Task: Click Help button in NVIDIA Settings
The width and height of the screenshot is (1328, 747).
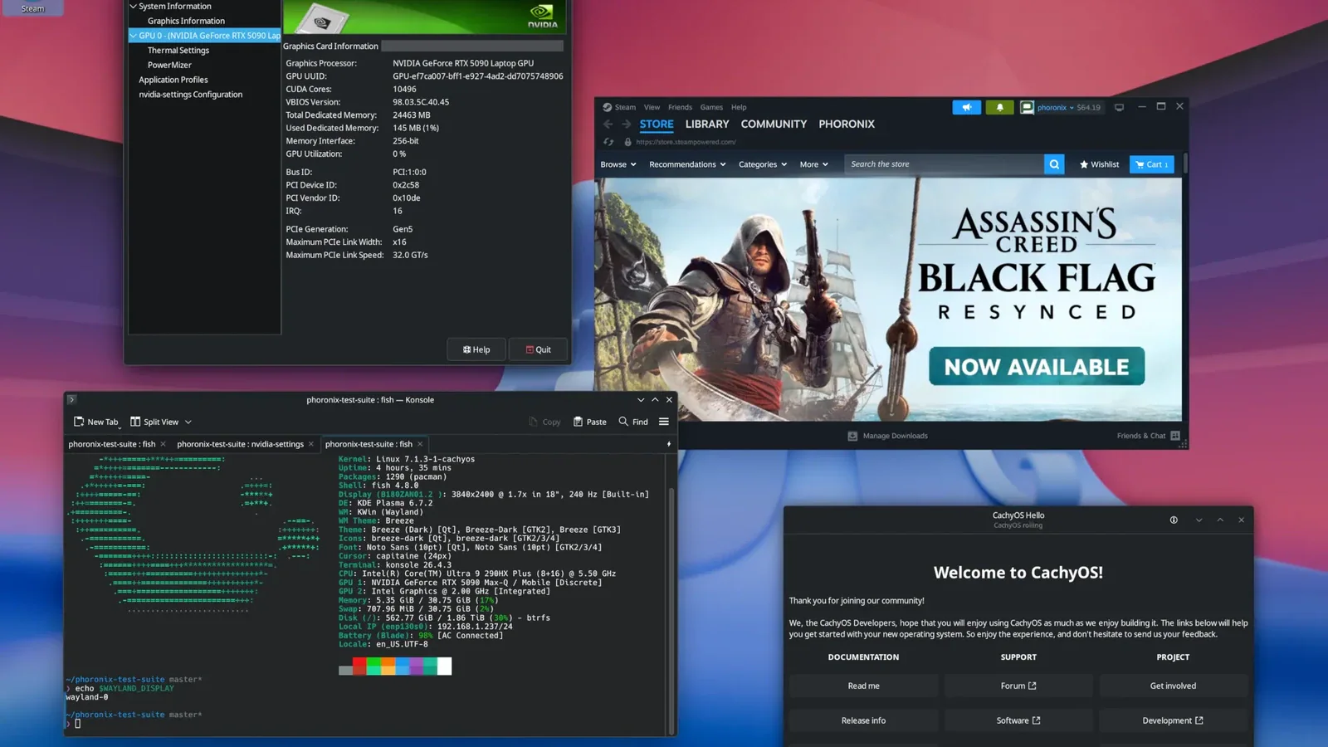Action: coord(476,349)
